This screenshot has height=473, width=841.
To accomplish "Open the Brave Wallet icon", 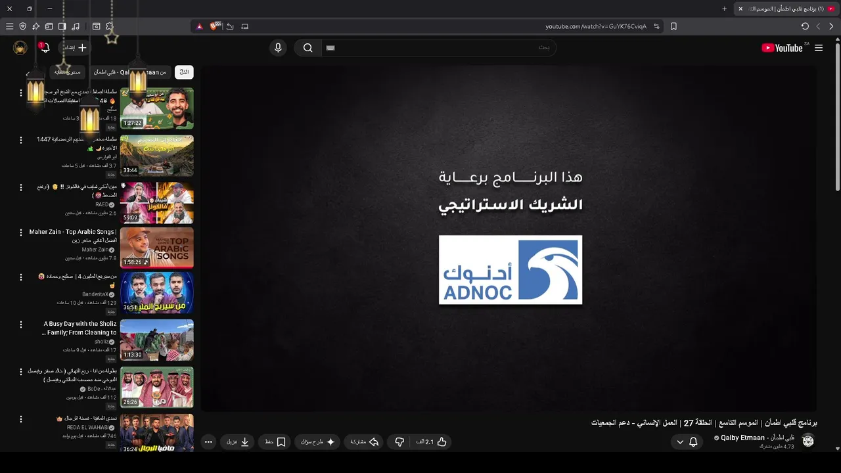I will point(49,26).
